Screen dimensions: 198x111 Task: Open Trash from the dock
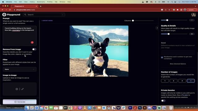click(171, 108)
